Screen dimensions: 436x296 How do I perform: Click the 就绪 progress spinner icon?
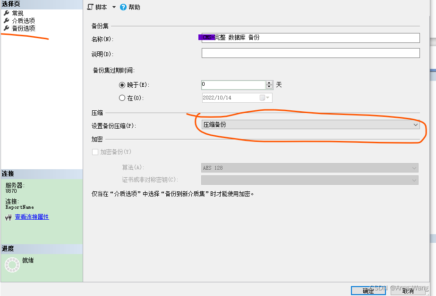(x=11, y=265)
